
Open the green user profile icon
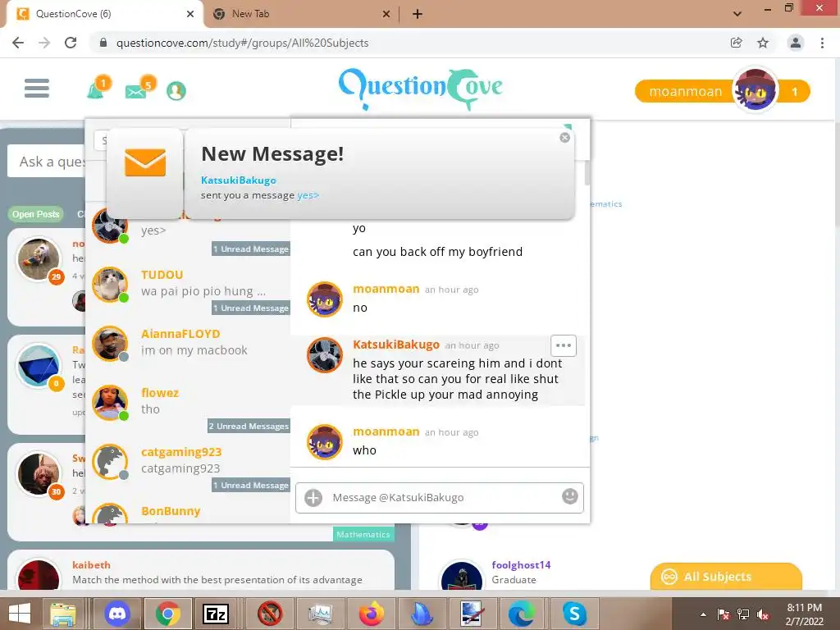coord(176,91)
